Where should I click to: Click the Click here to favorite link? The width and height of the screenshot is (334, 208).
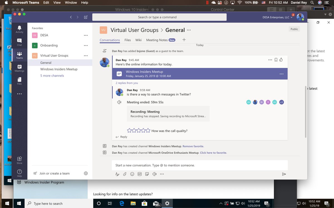pyautogui.click(x=213, y=153)
